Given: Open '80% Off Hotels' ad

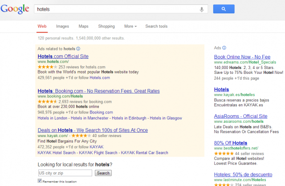Looking at the screenshot, I should [x=231, y=143].
